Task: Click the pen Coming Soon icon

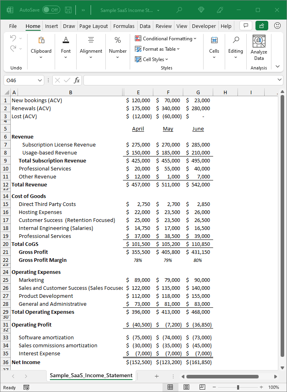Action: click(220, 10)
